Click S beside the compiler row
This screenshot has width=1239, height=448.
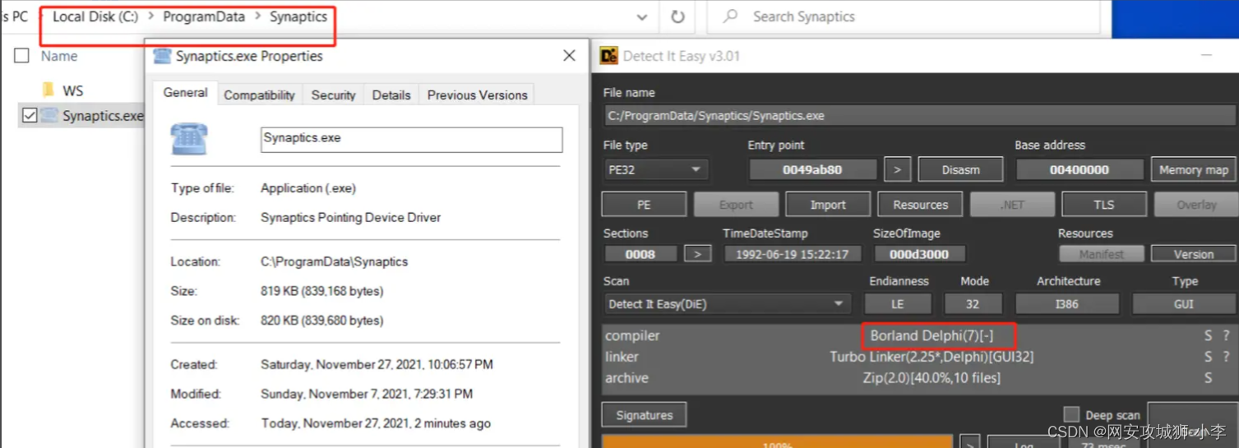tap(1209, 335)
